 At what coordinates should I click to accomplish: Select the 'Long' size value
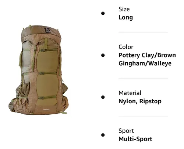(x=125, y=17)
